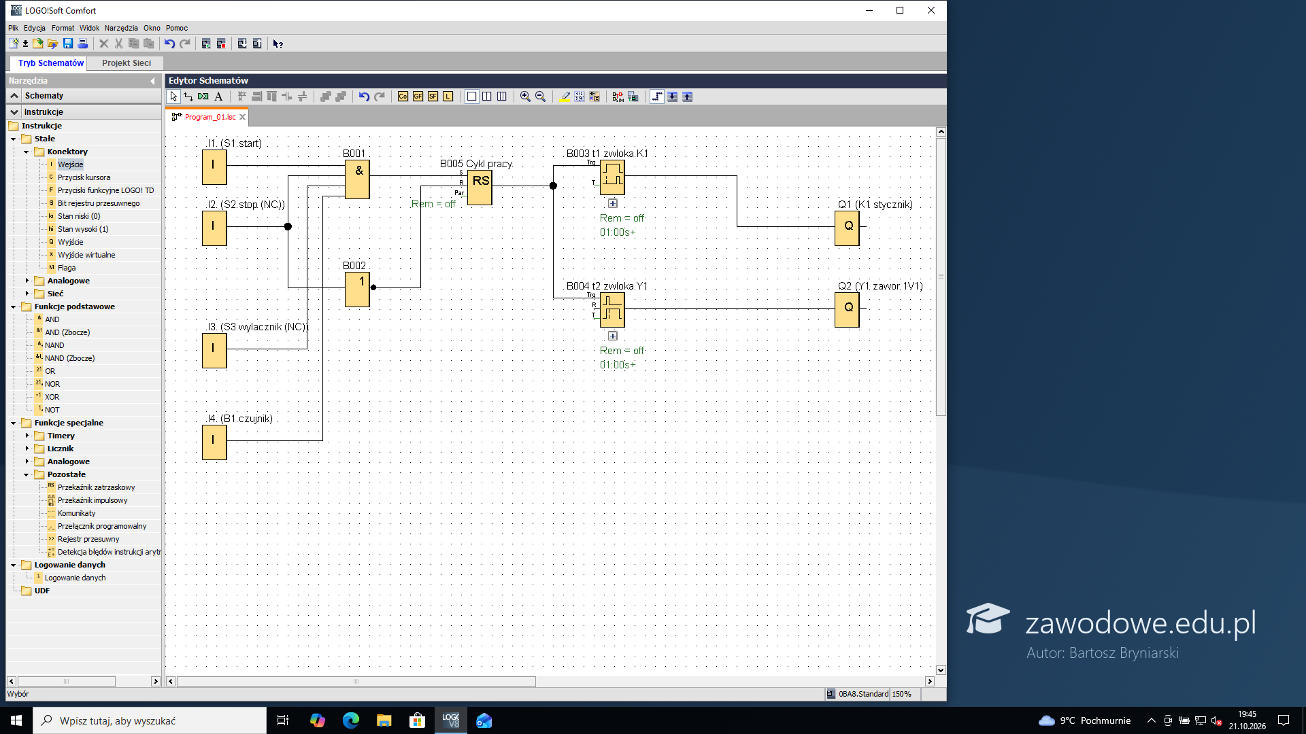Expand the Timery folder in tree
The width and height of the screenshot is (1306, 734).
(27, 436)
